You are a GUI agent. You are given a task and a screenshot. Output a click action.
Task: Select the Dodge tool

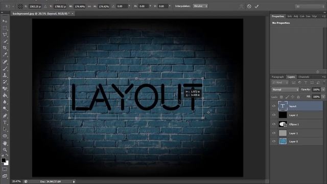click(x=5, y=108)
